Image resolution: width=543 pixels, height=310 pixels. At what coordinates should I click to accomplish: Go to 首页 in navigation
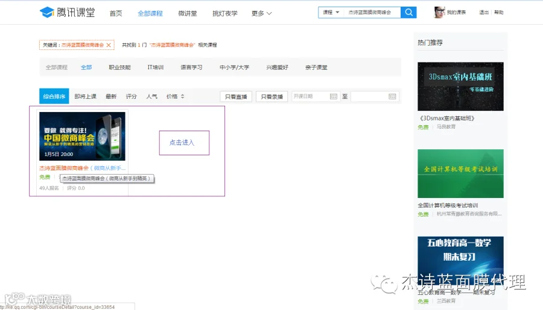tap(116, 13)
